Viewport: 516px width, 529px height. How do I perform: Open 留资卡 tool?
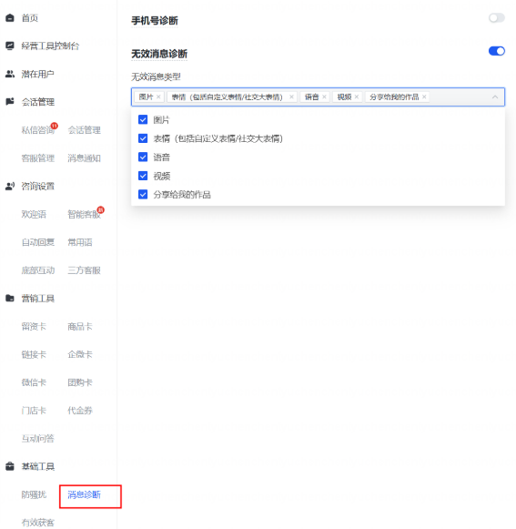tap(34, 327)
